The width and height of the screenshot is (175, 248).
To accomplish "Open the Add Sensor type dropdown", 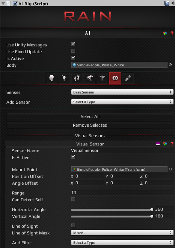I will click(x=122, y=102).
